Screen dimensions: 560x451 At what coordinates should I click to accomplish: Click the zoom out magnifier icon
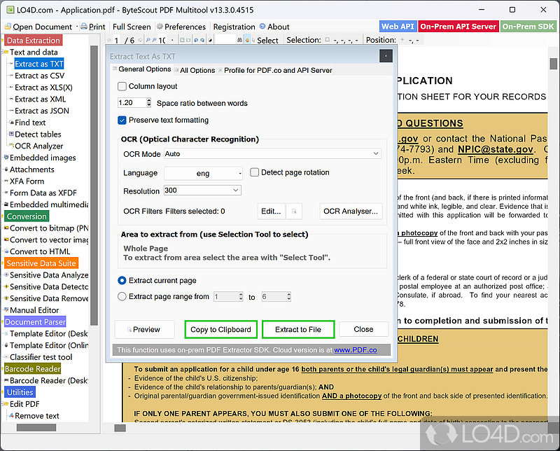148,40
